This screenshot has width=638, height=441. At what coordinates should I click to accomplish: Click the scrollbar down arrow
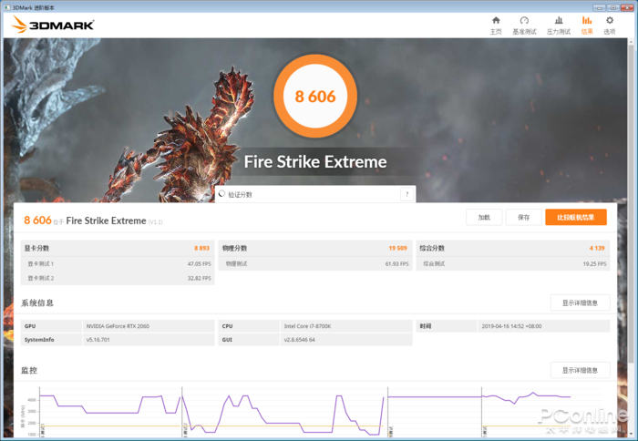click(631, 434)
